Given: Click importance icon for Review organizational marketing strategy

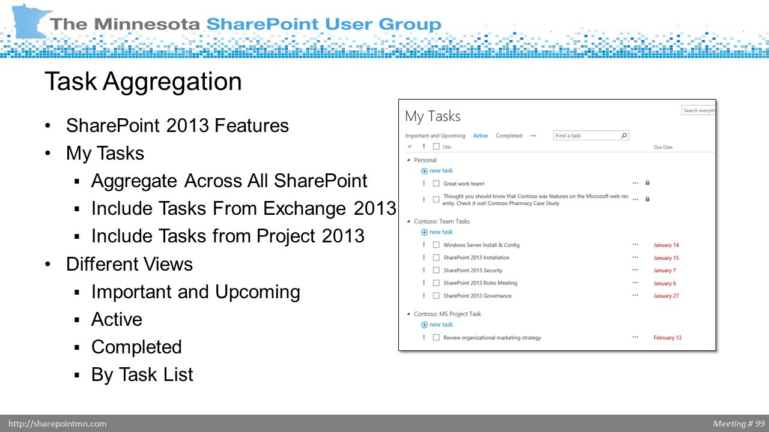Looking at the screenshot, I should pyautogui.click(x=424, y=337).
